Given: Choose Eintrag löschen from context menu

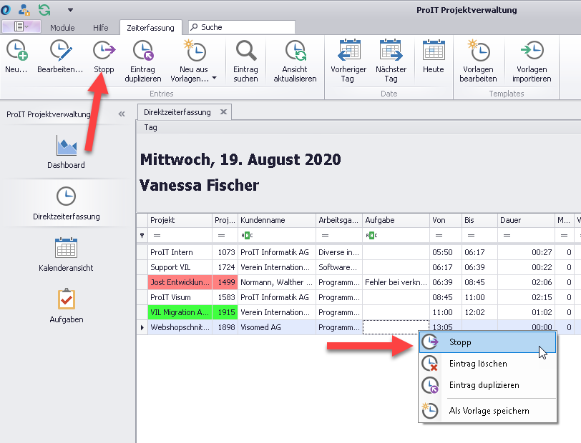Looking at the screenshot, I should (x=478, y=364).
